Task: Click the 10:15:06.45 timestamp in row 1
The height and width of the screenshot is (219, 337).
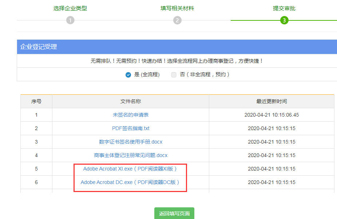Action: [x=271, y=115]
